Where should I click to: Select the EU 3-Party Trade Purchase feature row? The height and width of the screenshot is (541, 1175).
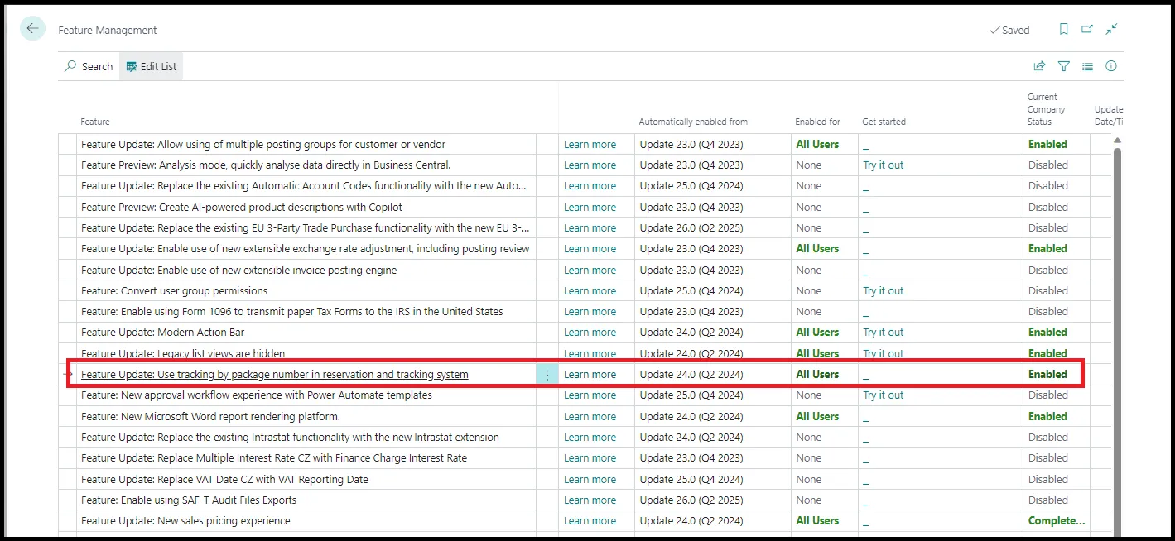pyautogui.click(x=306, y=228)
